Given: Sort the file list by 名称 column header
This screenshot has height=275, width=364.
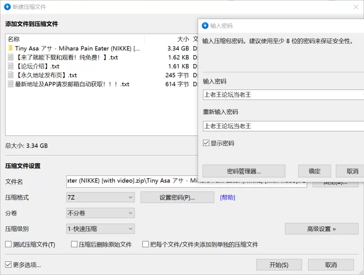Looking at the screenshot, I should pos(14,39).
